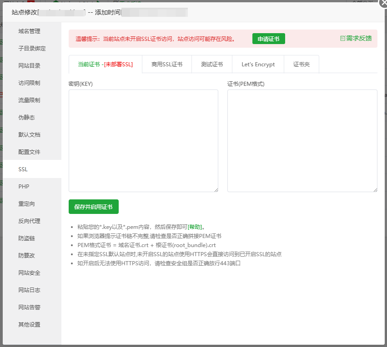This screenshot has width=387, height=347.
Task: Open 域名管理 in the sidebar
Action: [28, 31]
